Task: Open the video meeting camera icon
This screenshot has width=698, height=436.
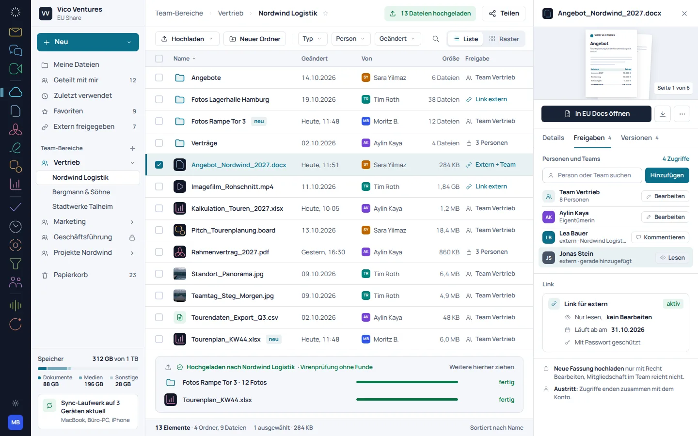Action: (16, 69)
